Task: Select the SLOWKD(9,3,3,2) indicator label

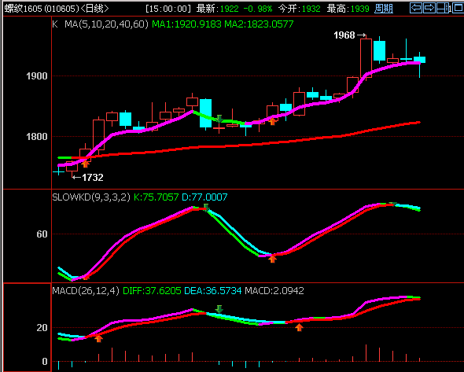Action: pos(91,197)
